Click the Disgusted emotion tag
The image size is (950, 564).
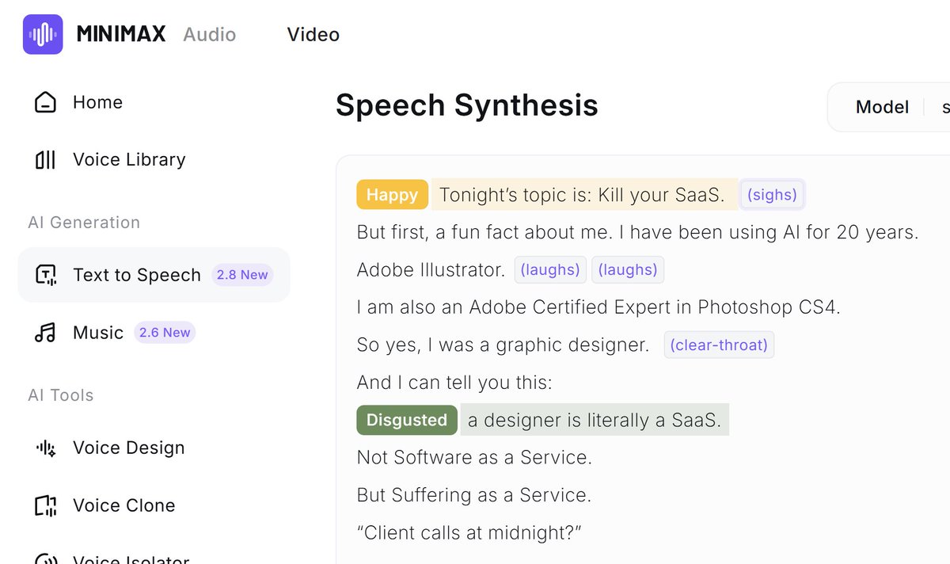[407, 420]
